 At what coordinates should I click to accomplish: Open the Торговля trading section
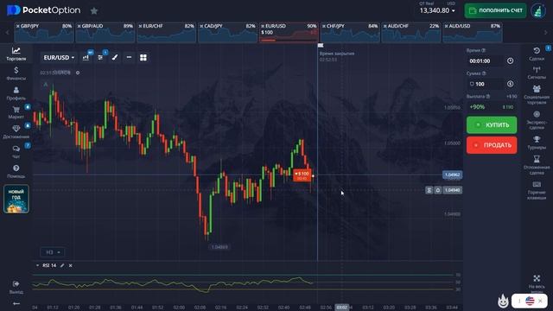(16, 54)
